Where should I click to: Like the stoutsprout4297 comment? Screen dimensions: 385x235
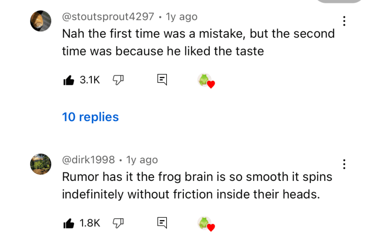pyautogui.click(x=69, y=80)
